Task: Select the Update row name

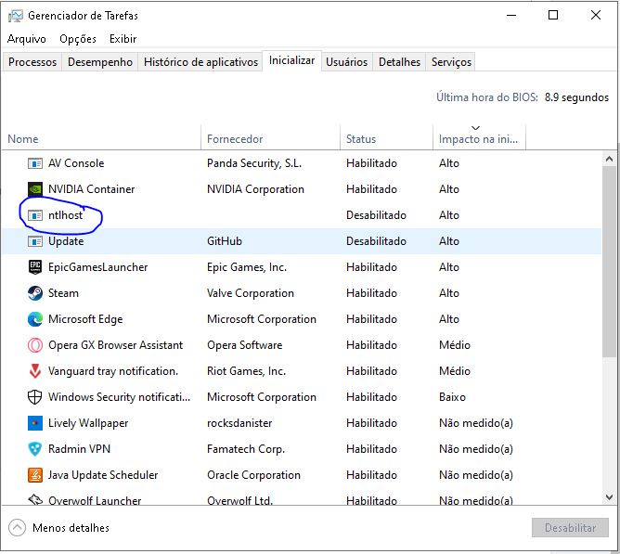Action: (66, 241)
